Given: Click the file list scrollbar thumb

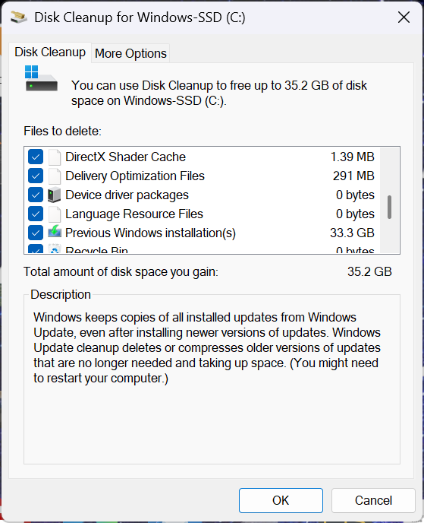Looking at the screenshot, I should point(389,207).
